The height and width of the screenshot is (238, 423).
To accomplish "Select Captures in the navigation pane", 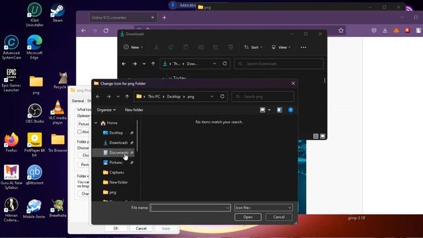I will [x=116, y=173].
